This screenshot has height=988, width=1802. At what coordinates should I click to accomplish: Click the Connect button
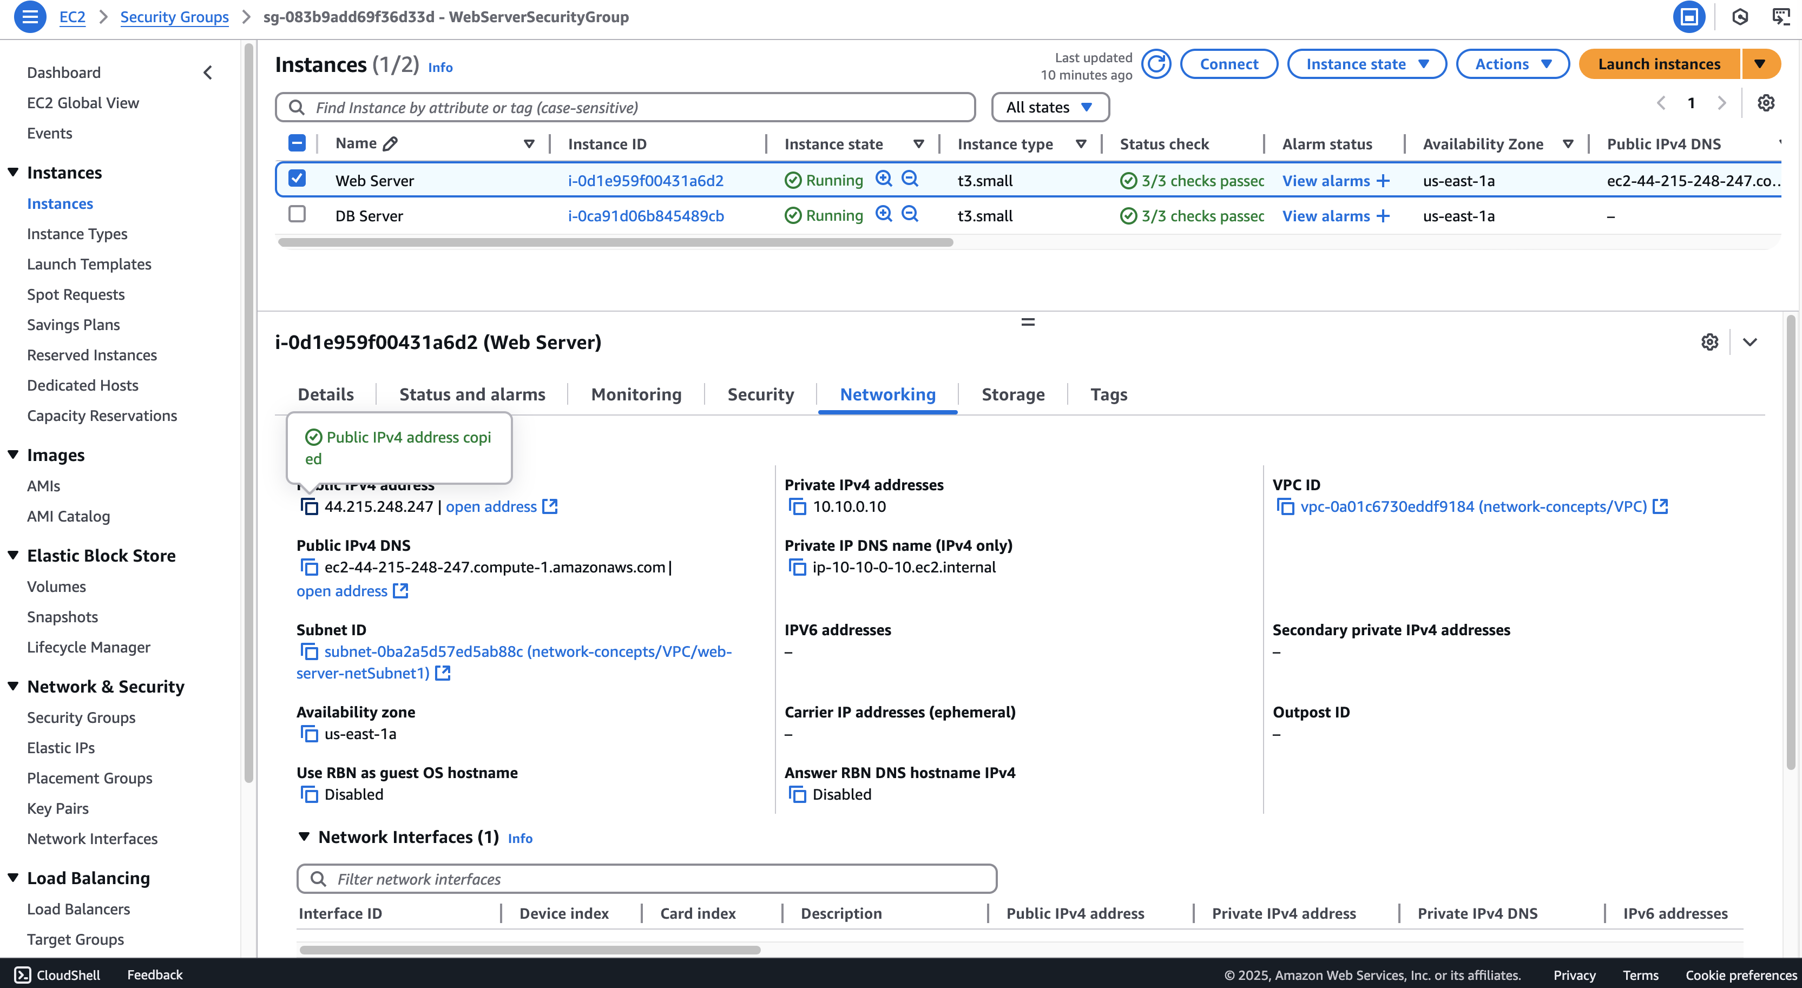(1229, 64)
